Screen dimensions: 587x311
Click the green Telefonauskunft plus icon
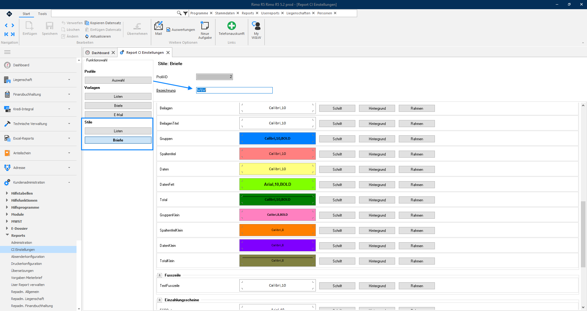pos(232,25)
